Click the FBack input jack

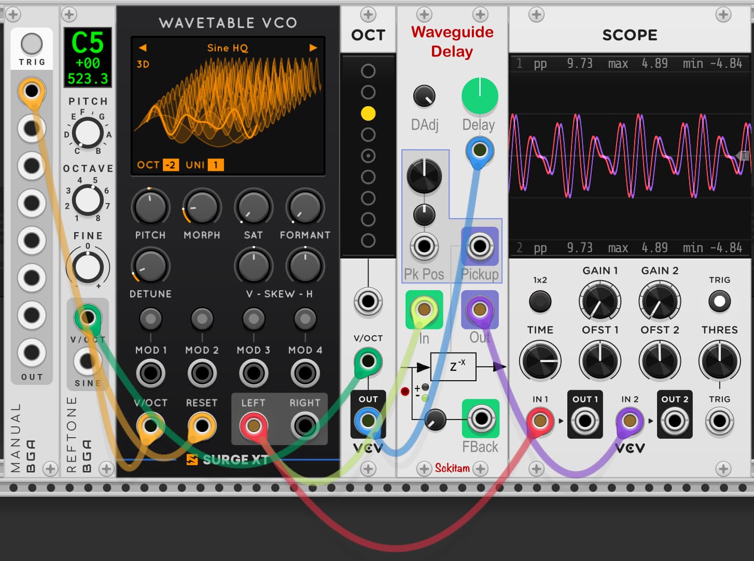click(481, 418)
